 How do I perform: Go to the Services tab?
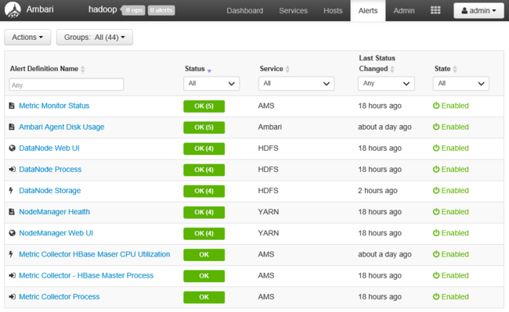pos(293,11)
